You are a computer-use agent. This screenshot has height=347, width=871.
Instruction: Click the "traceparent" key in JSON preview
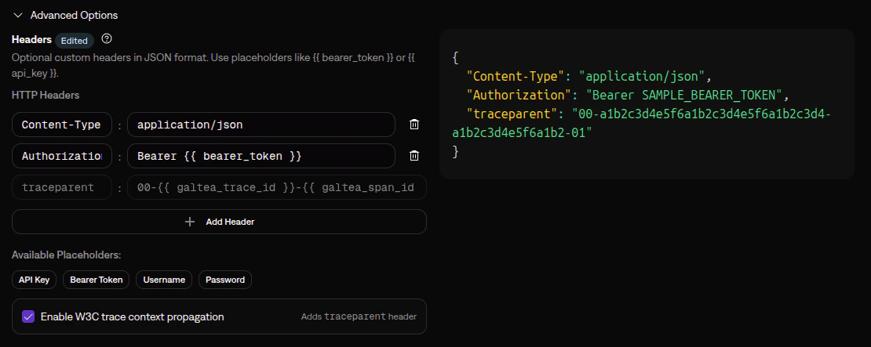(512, 114)
